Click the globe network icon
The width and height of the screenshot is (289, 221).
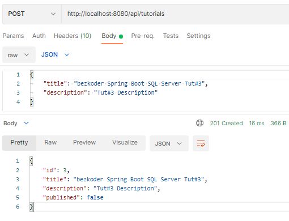pos(199,123)
